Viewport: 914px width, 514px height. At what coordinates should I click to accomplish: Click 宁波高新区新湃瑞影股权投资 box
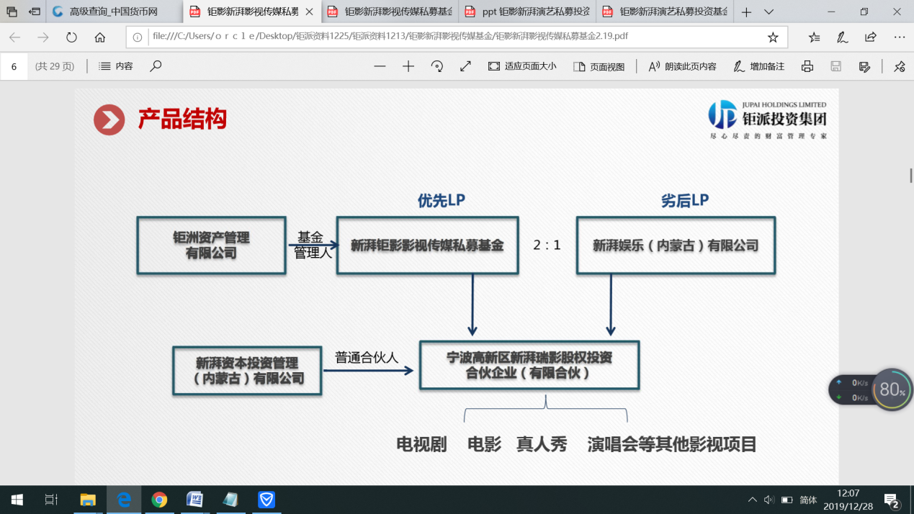click(x=529, y=365)
